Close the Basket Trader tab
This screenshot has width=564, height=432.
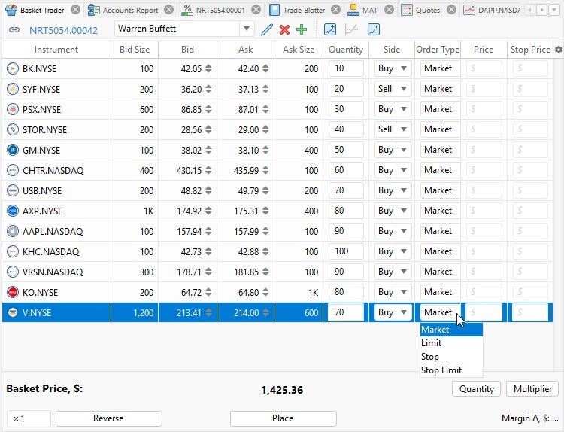click(75, 10)
